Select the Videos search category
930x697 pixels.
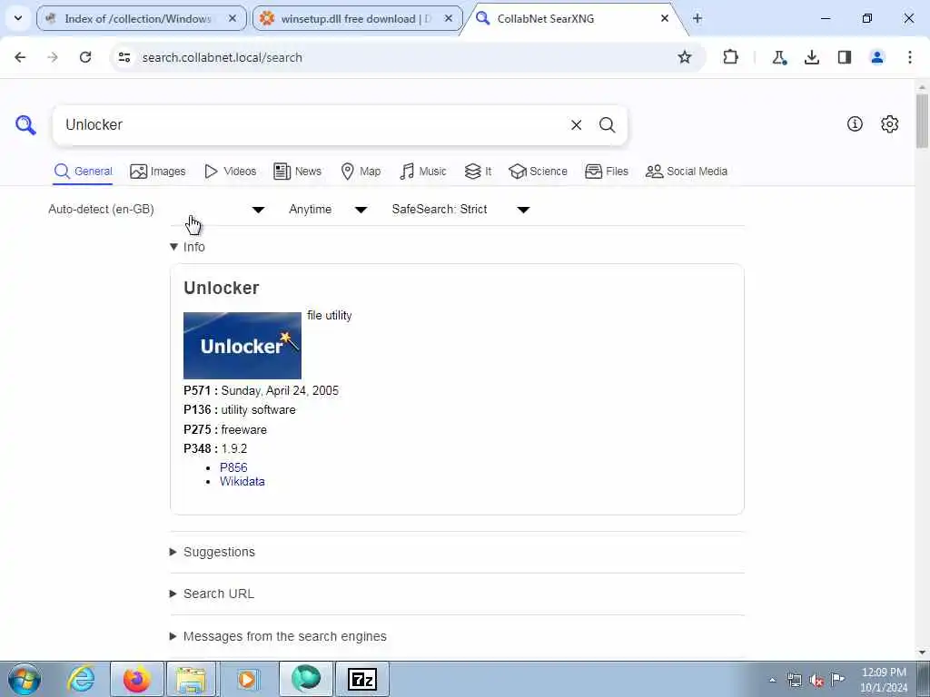230,172
